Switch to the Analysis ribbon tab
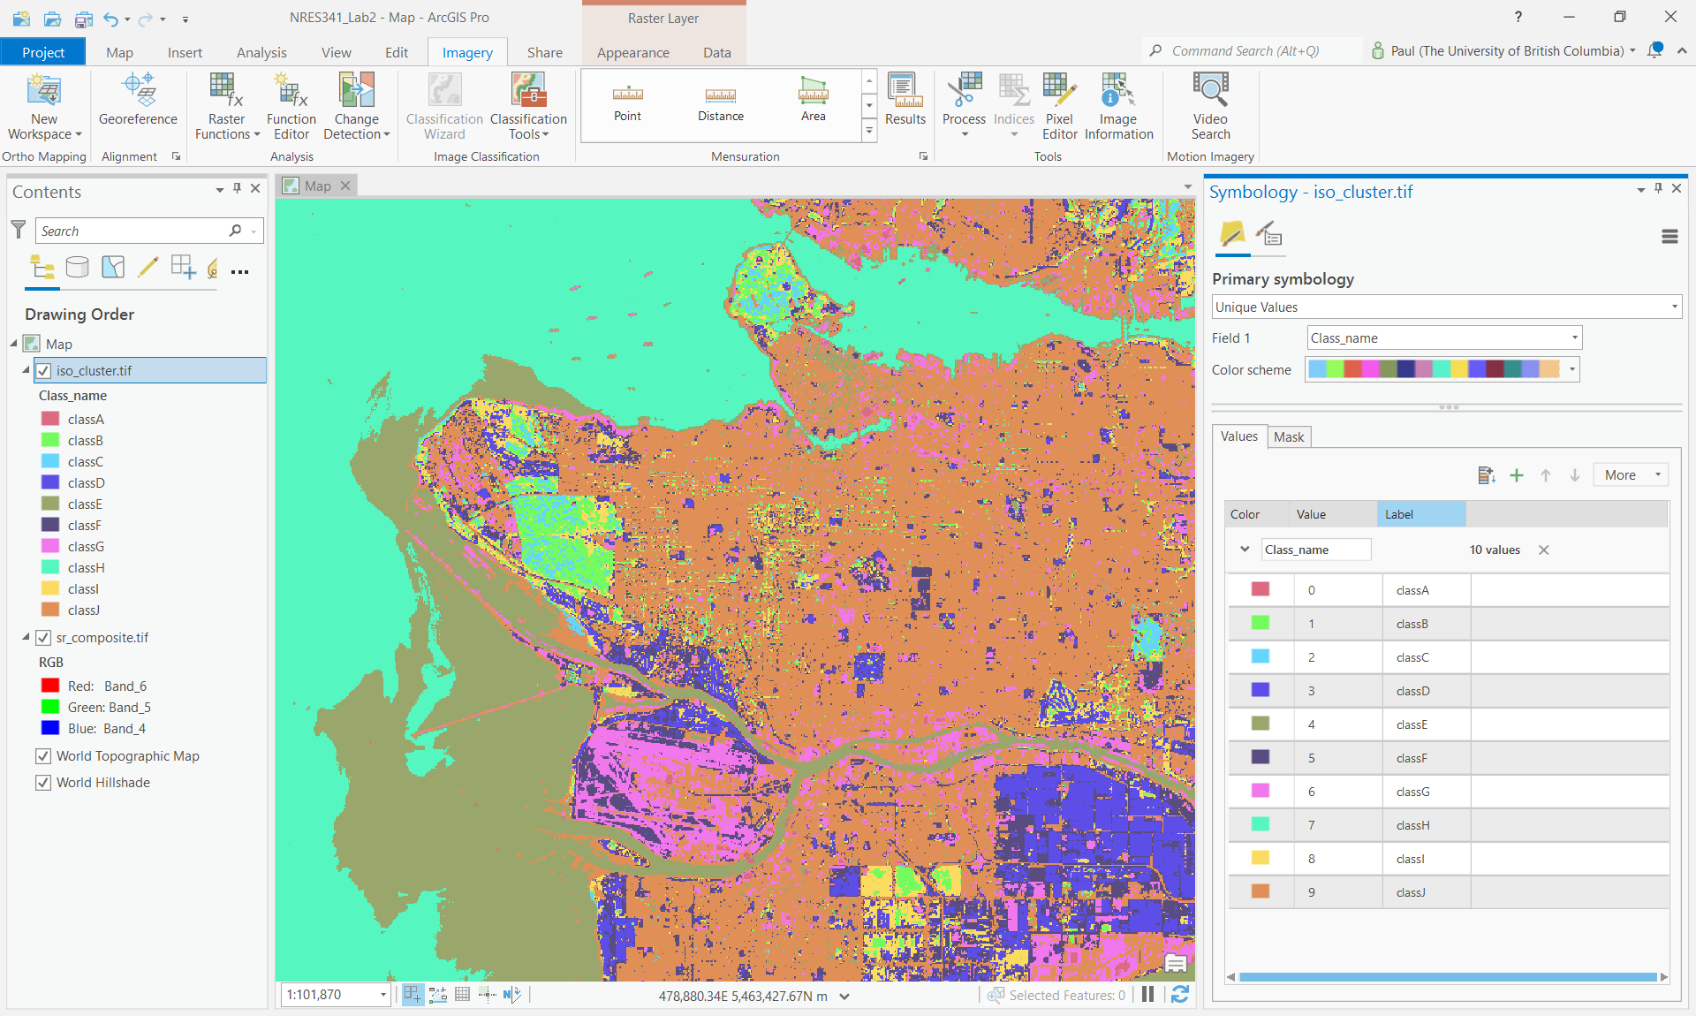This screenshot has width=1696, height=1016. click(261, 53)
